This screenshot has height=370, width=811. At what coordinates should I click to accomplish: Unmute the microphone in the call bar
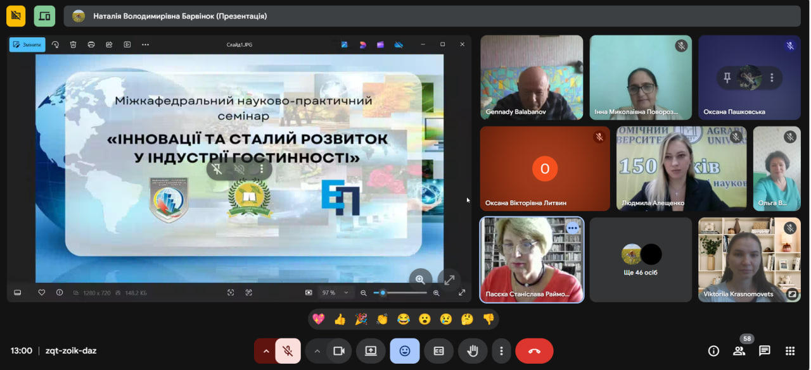point(288,351)
